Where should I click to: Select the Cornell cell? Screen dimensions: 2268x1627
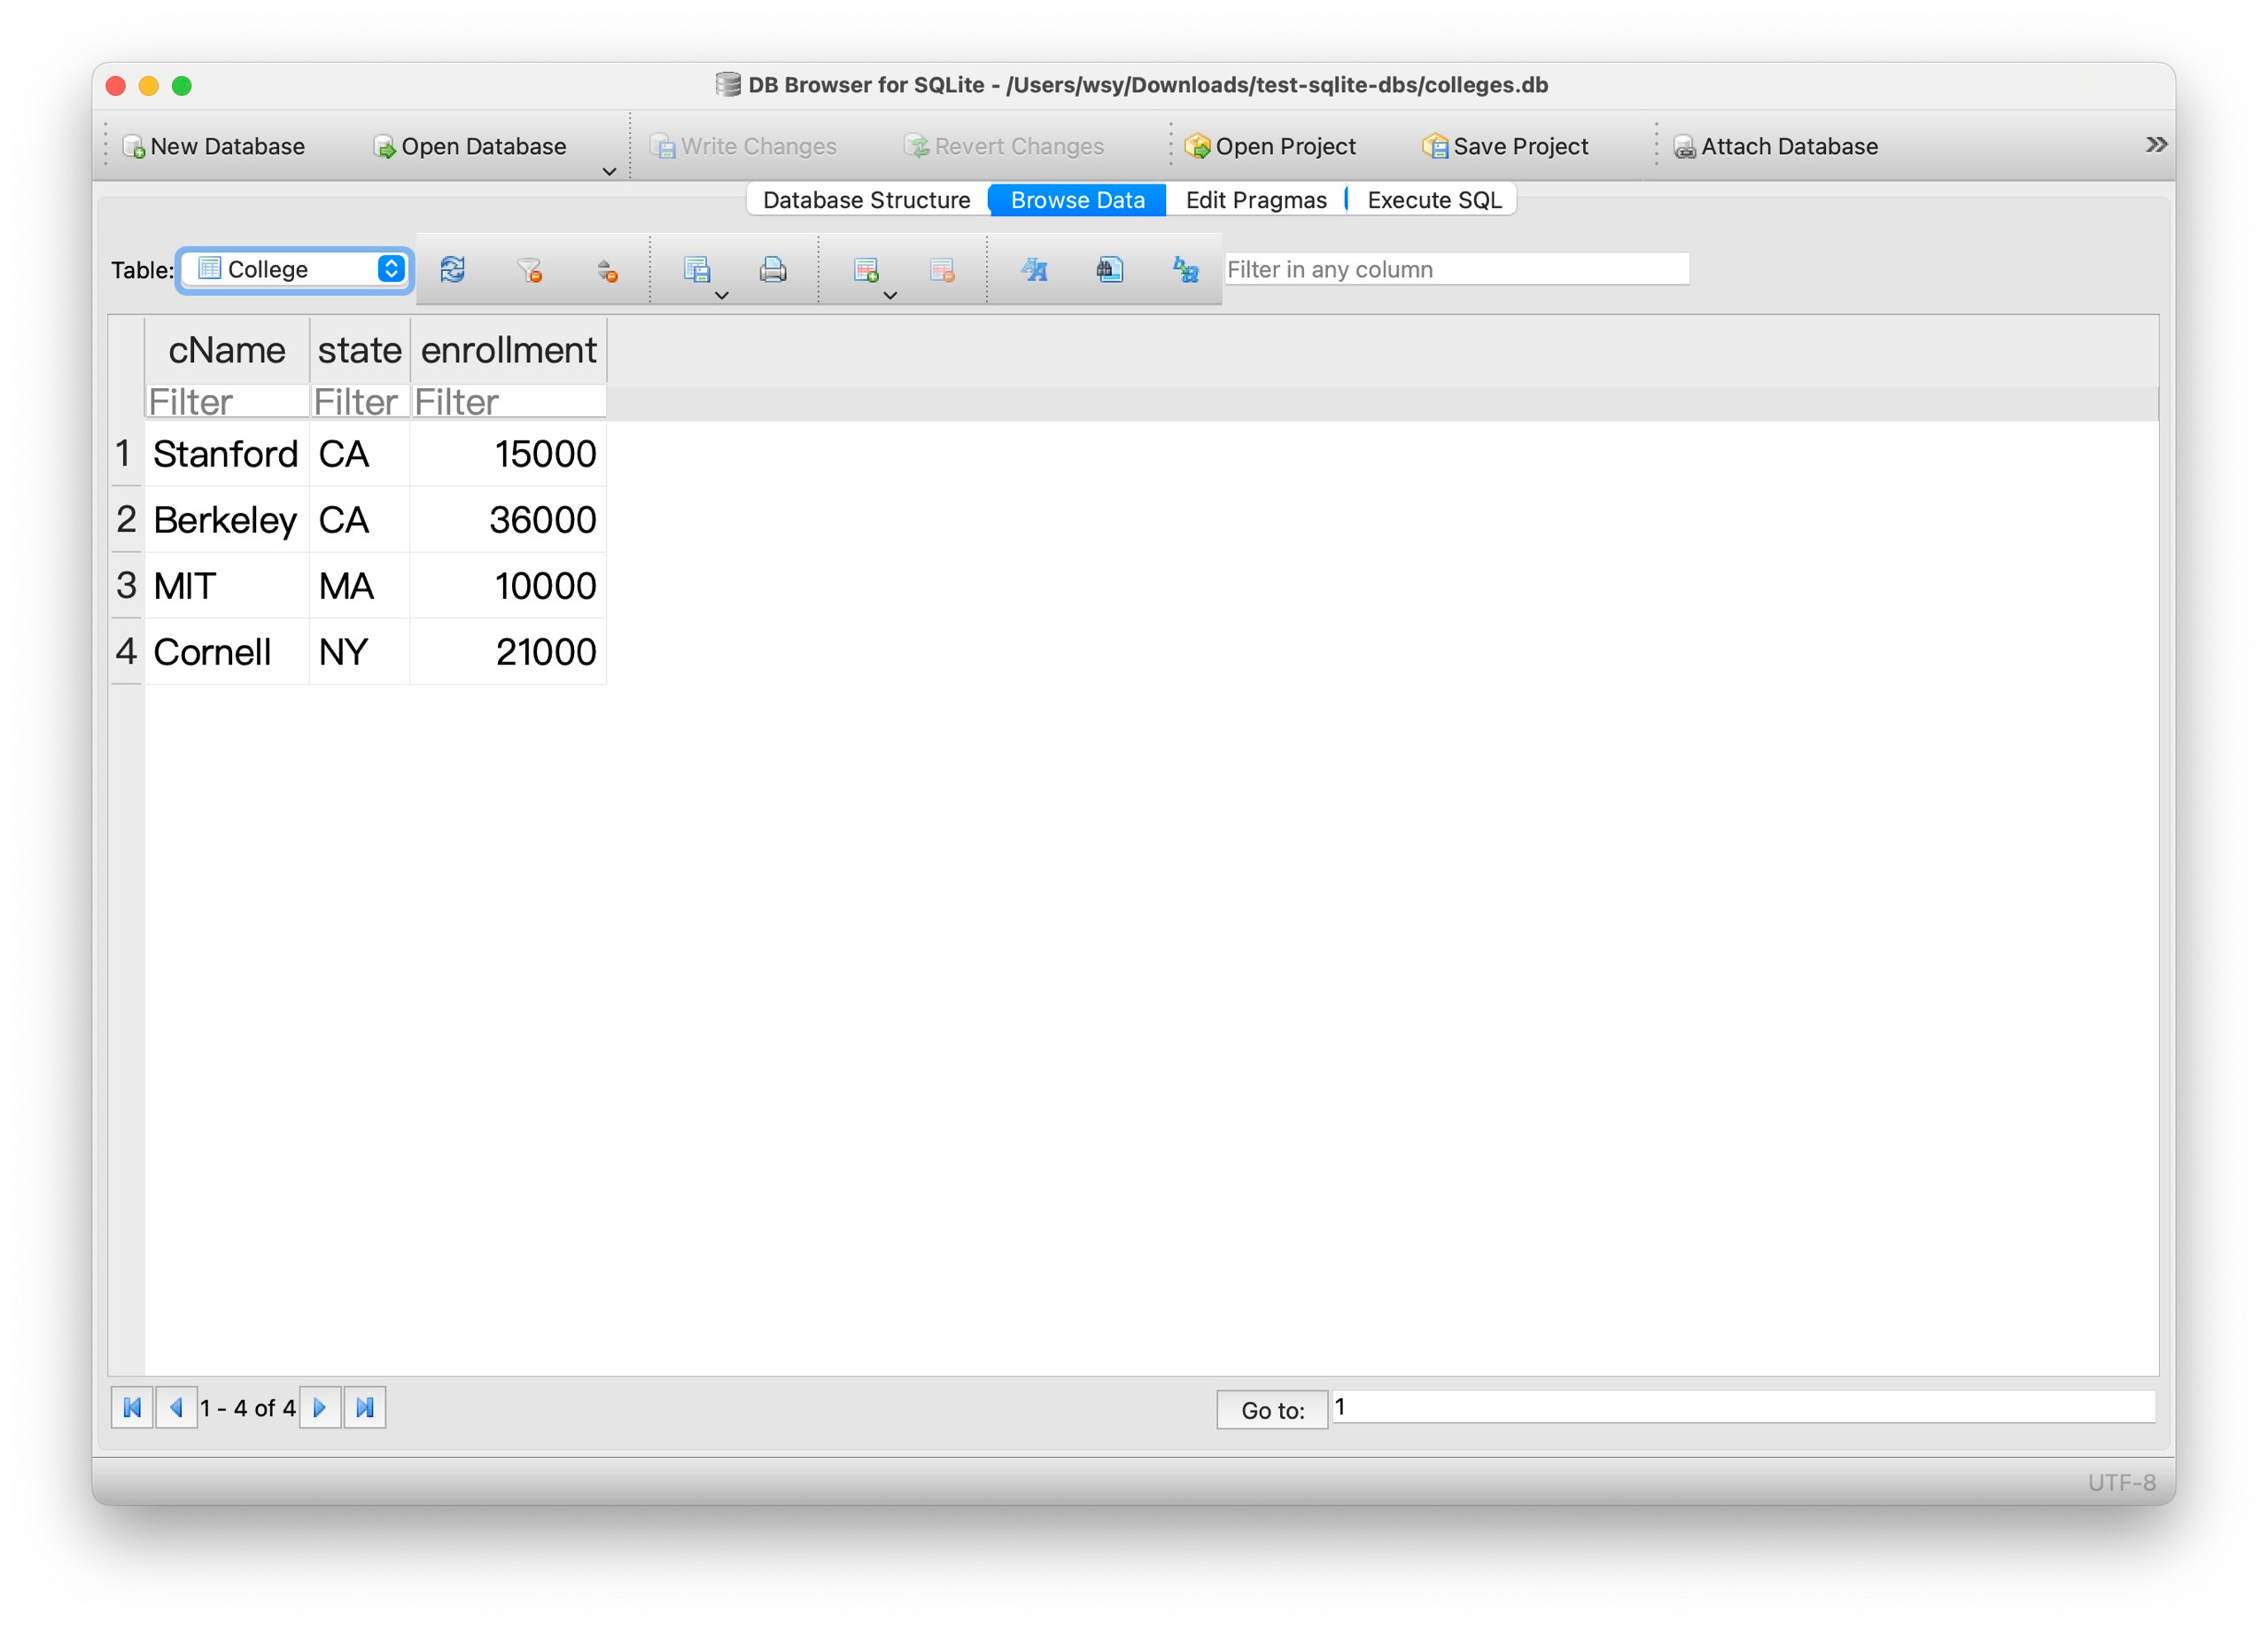[227, 652]
